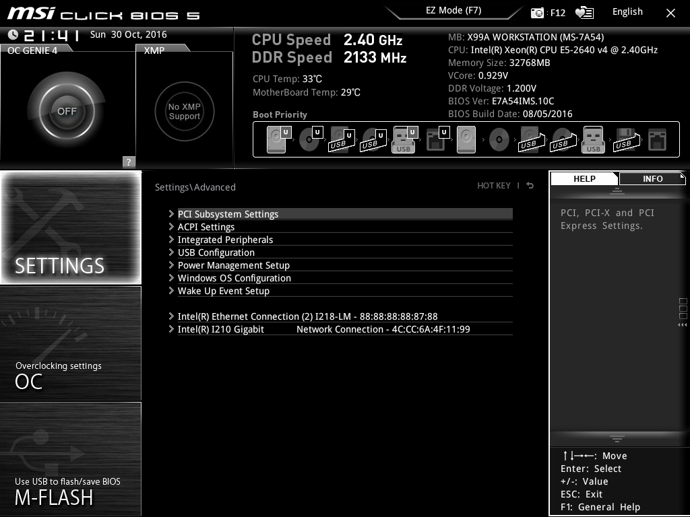
Task: Select the legacy USB CD/DVD boot device
Action: pyautogui.click(x=563, y=139)
